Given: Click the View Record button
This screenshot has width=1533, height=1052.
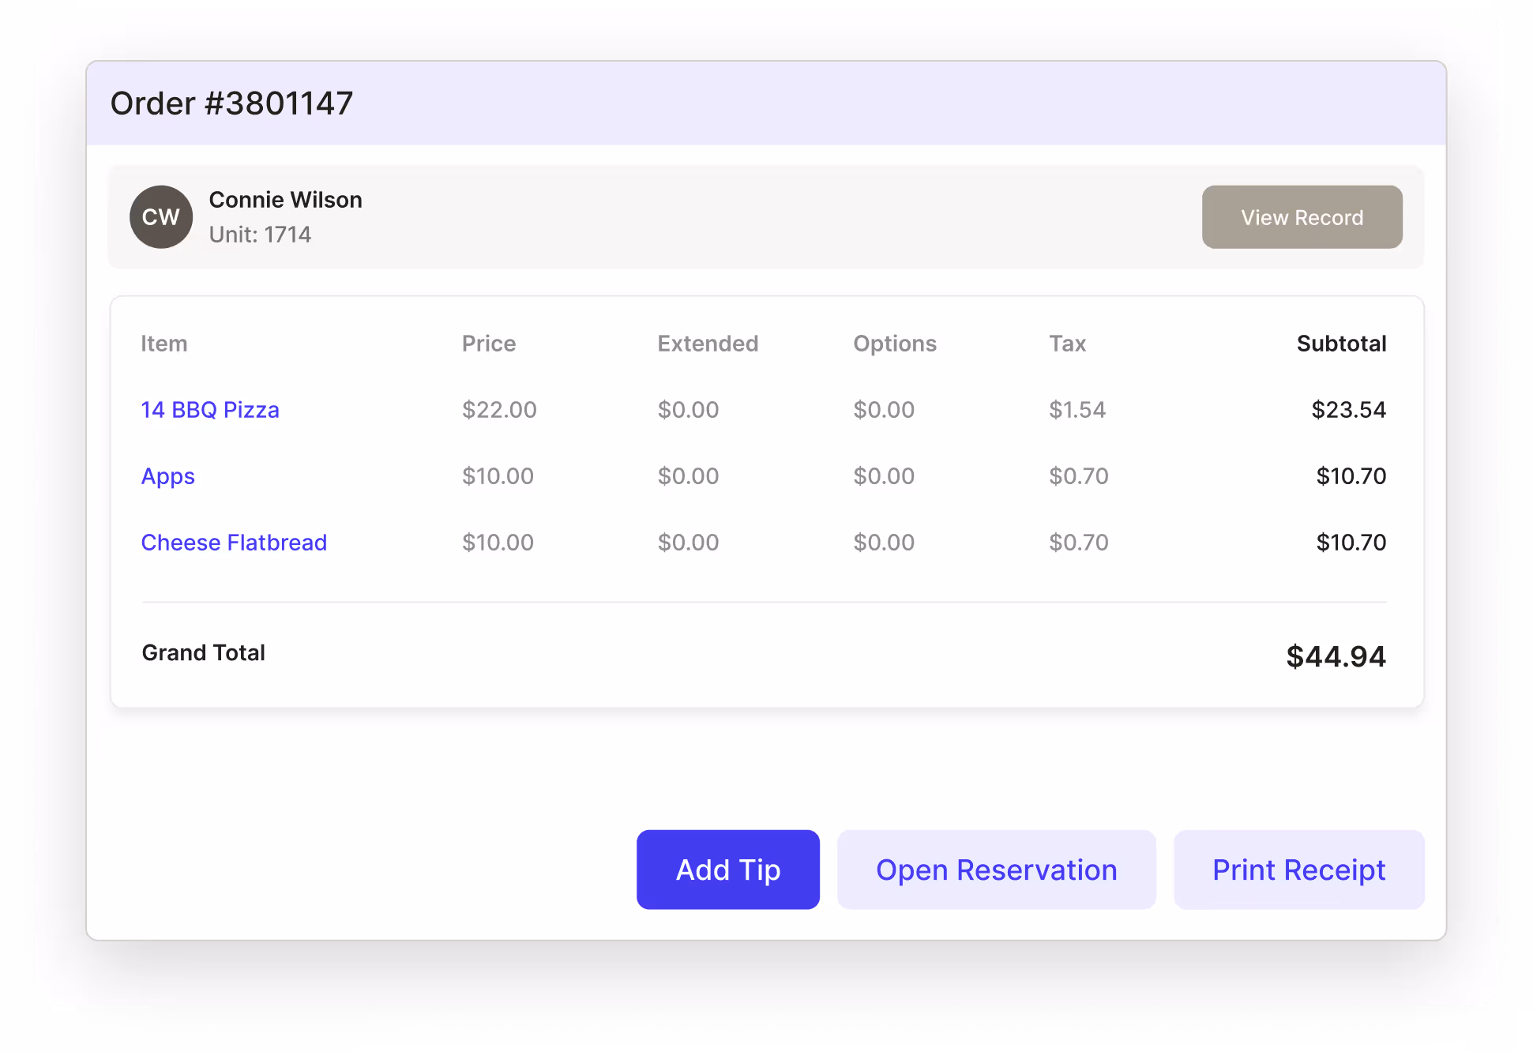Looking at the screenshot, I should click(1302, 217).
